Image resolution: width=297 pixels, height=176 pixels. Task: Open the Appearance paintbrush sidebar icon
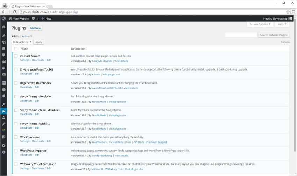point(3,104)
